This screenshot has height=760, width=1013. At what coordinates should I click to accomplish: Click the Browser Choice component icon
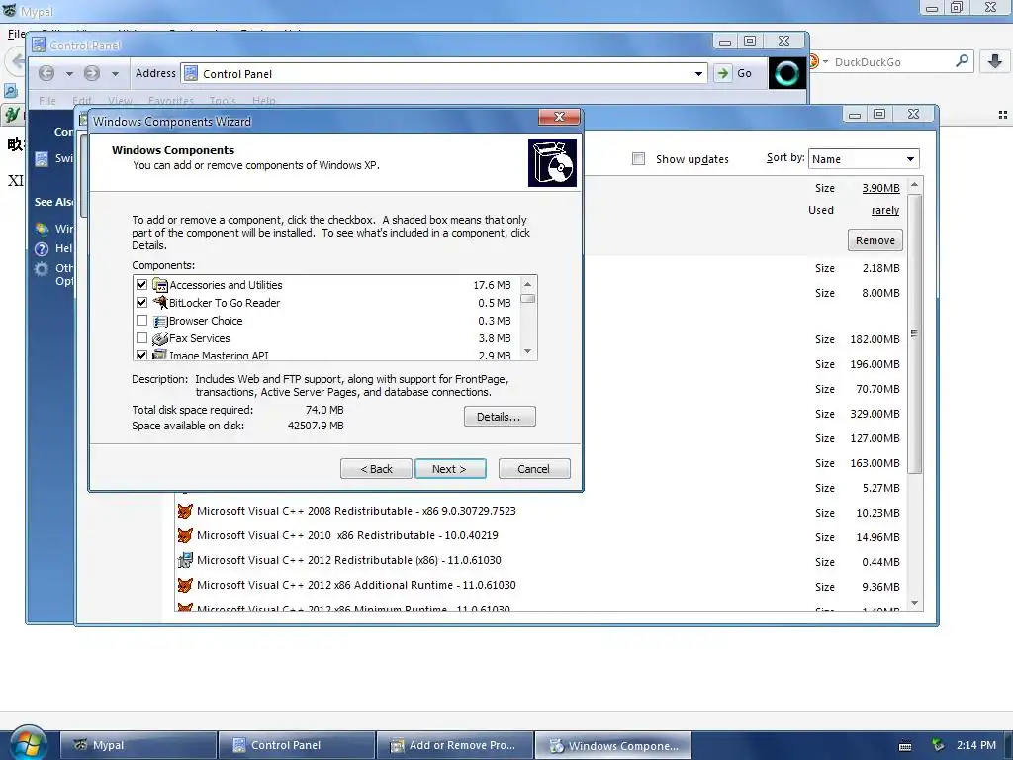[x=159, y=321]
